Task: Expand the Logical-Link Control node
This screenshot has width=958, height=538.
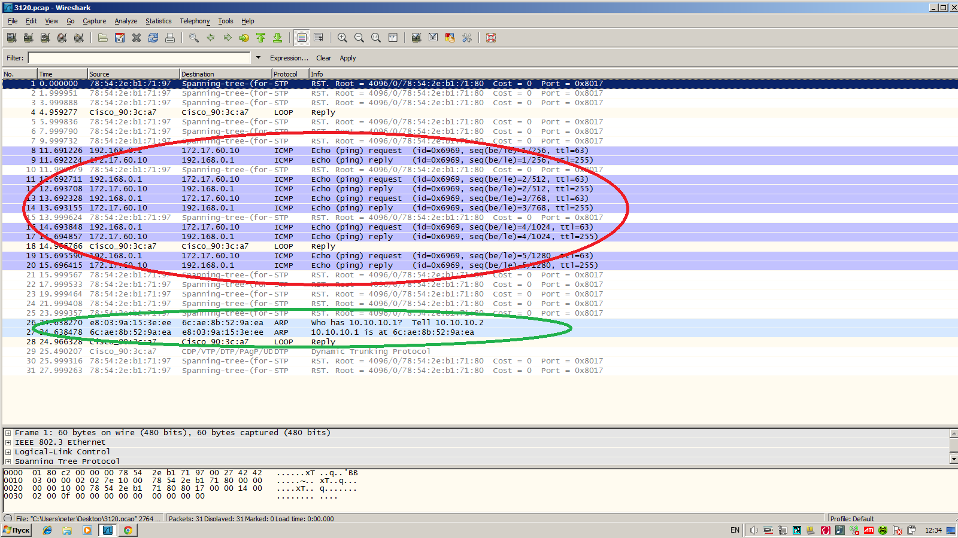Action: pyautogui.click(x=8, y=452)
